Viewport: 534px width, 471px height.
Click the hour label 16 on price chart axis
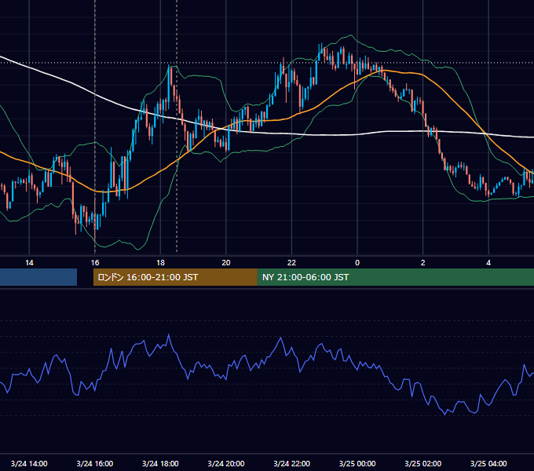click(95, 263)
